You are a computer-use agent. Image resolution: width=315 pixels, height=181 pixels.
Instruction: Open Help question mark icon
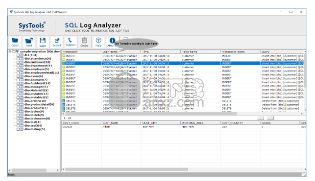pyautogui.click(x=98, y=42)
